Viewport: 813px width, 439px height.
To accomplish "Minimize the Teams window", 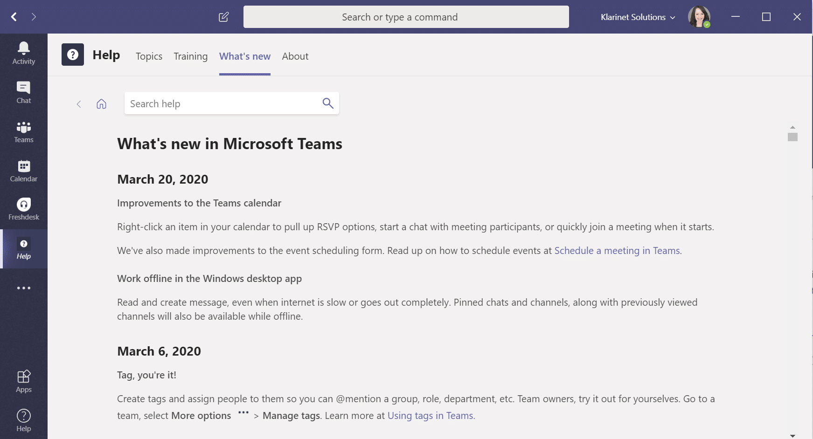I will tap(736, 17).
